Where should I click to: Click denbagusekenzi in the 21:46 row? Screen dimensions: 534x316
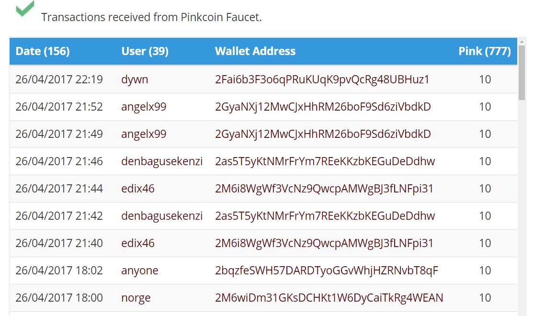(x=162, y=161)
